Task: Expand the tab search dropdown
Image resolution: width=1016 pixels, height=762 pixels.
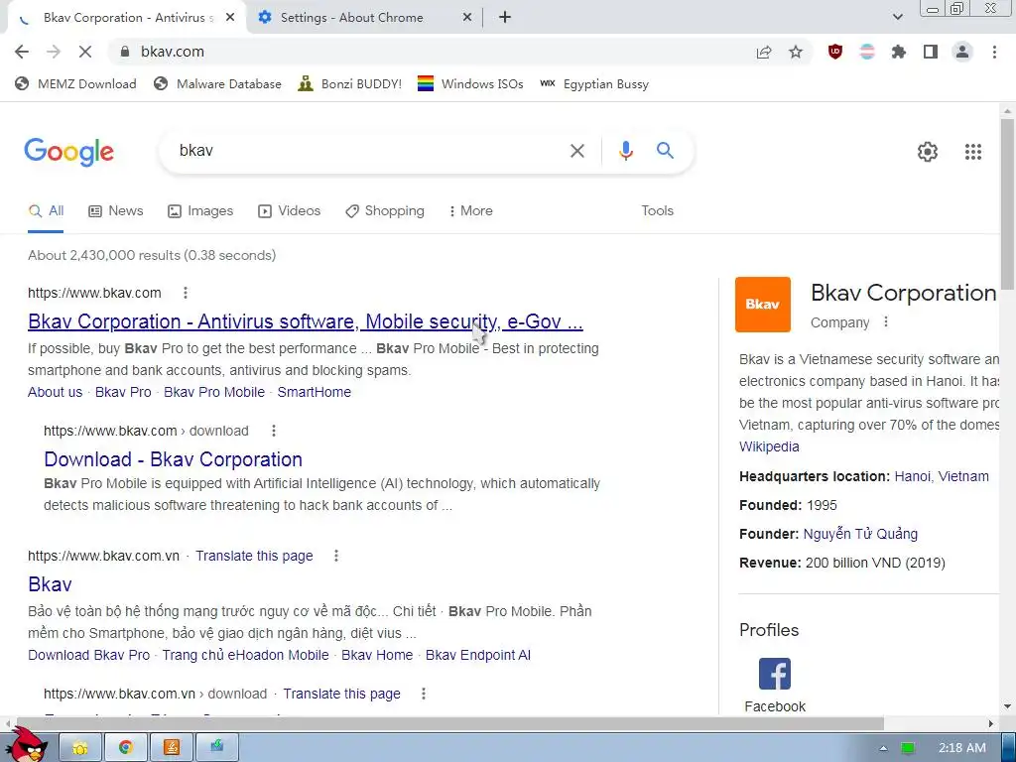Action: (x=897, y=18)
